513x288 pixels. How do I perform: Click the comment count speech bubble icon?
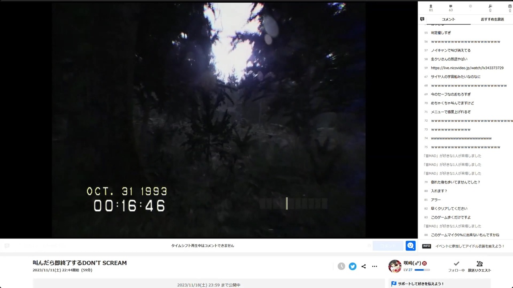tap(450, 6)
